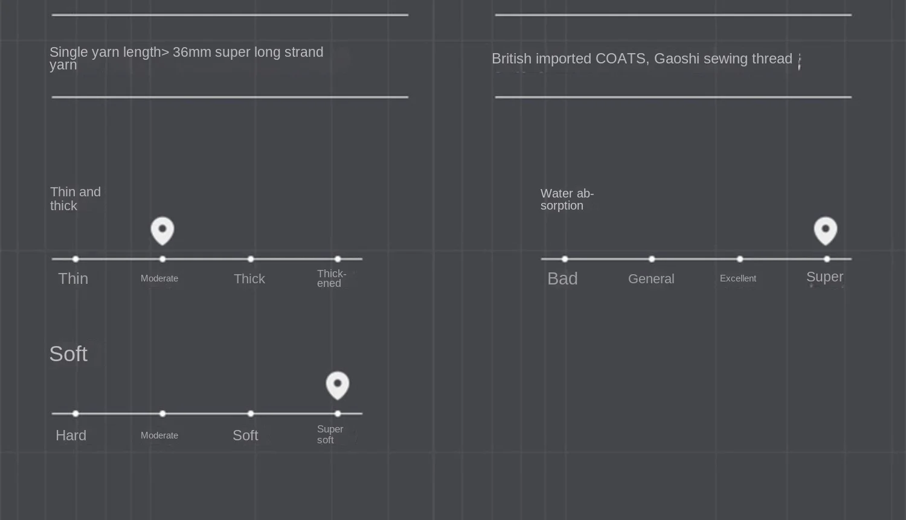Select the Thick dot on thickness scale

251,259
